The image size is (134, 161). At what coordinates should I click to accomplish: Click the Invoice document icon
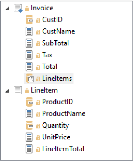[18, 8]
